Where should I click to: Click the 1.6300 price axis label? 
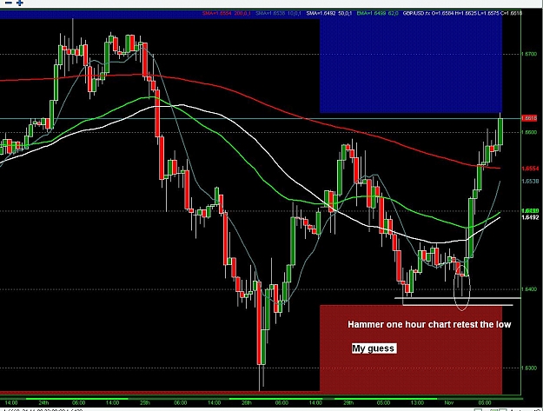point(529,368)
